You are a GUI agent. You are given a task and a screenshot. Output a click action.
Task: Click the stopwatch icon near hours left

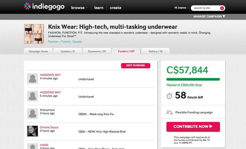[169, 96]
